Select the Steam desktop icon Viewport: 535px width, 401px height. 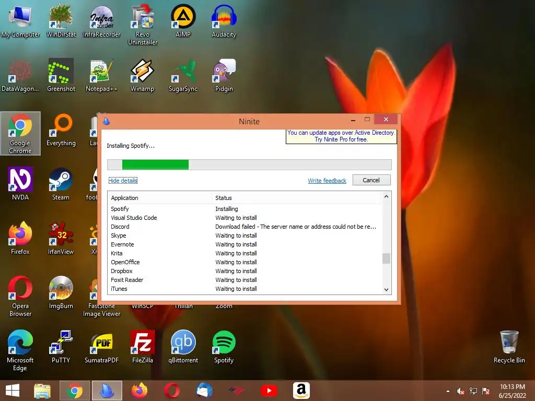tap(61, 184)
